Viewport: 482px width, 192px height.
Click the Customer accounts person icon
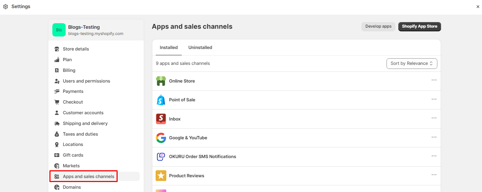tap(57, 113)
